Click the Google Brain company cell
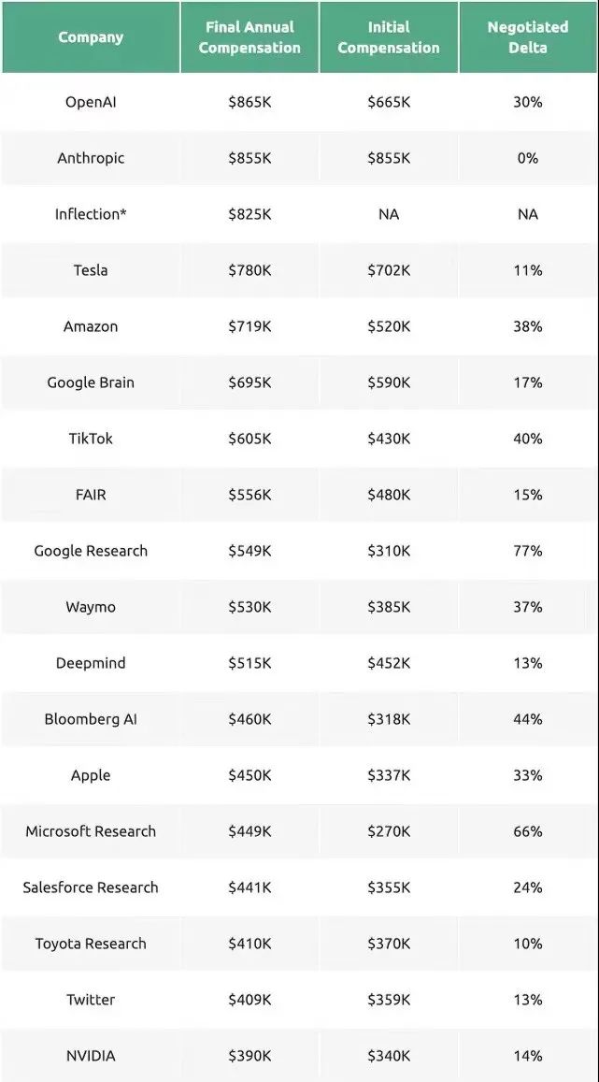 [91, 382]
